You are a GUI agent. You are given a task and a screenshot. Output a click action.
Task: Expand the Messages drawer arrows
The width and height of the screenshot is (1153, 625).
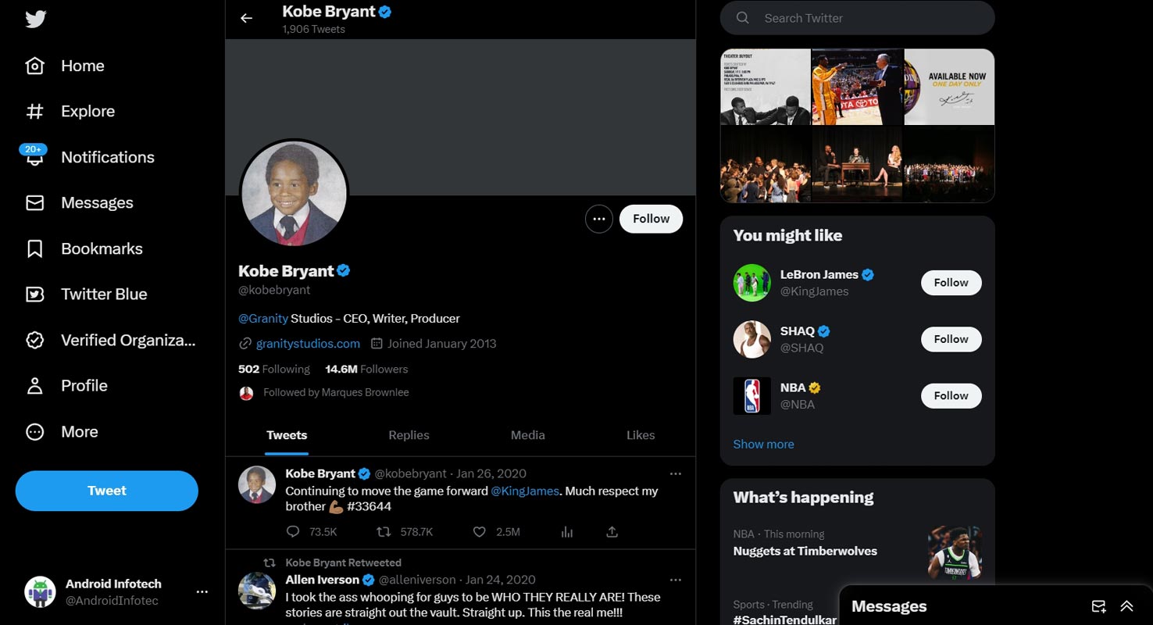tap(1126, 606)
